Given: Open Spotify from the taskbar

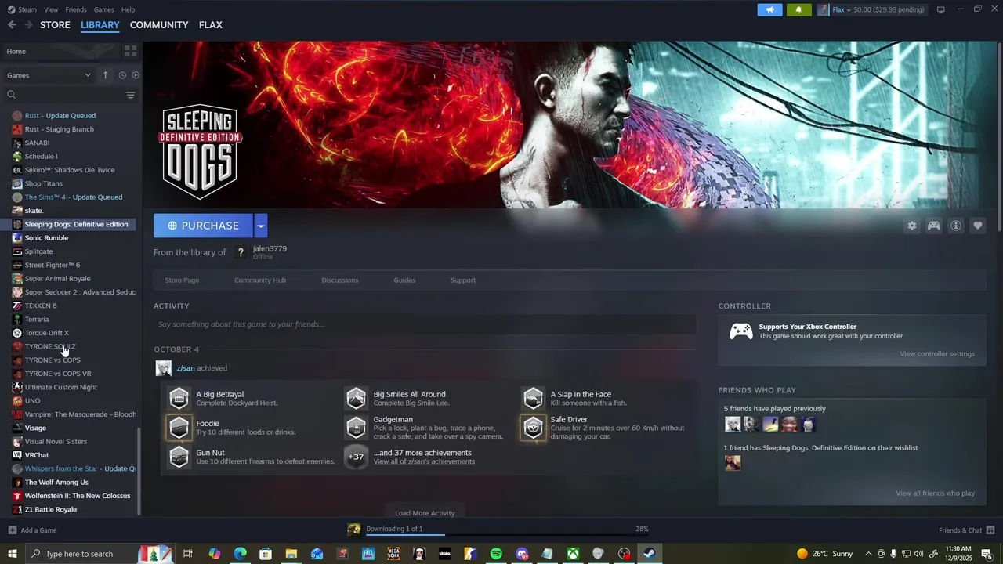Looking at the screenshot, I should pyautogui.click(x=496, y=554).
